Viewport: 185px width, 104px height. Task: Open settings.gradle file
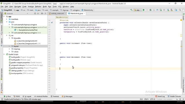[22, 70]
